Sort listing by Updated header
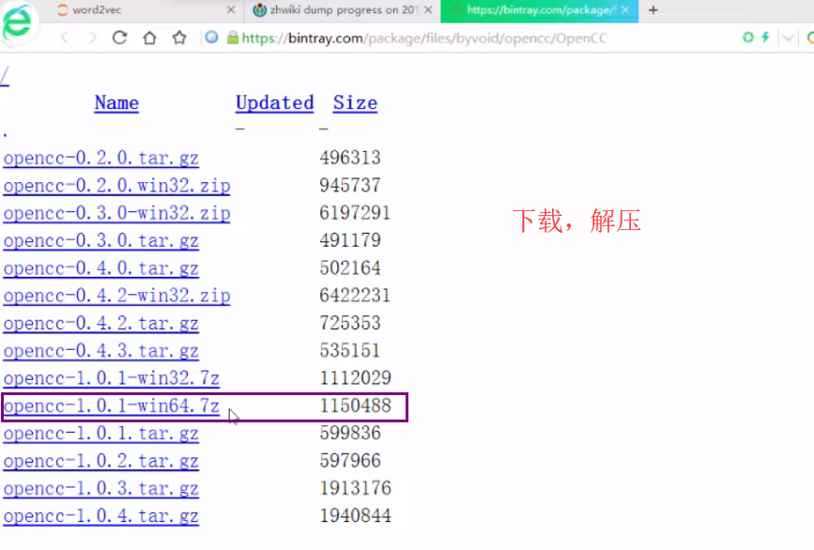Image resolution: width=814 pixels, height=550 pixels. click(275, 102)
